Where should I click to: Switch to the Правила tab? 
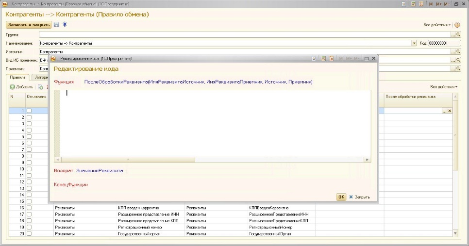point(17,77)
